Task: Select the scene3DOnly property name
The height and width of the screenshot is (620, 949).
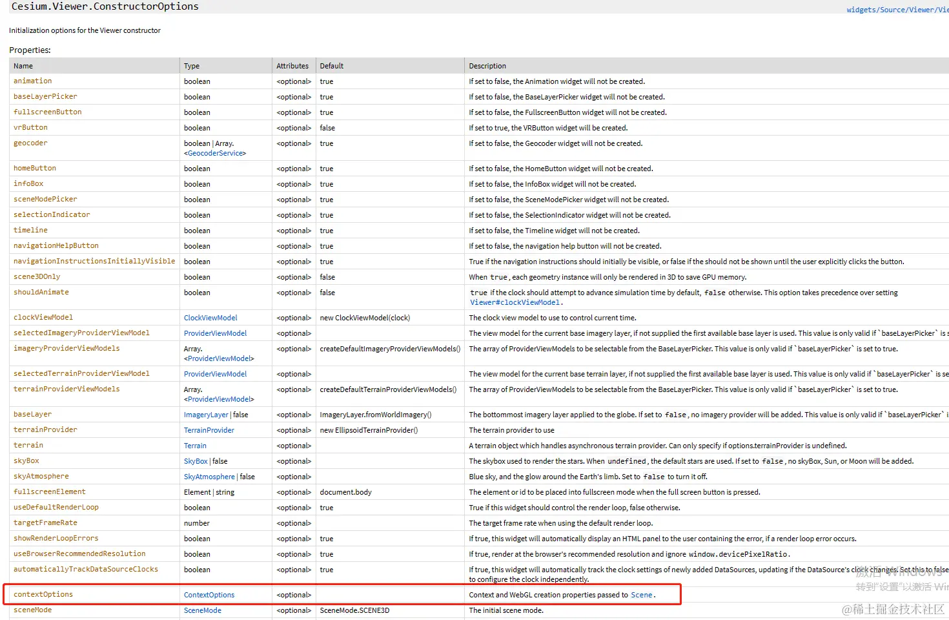Action: [x=37, y=276]
